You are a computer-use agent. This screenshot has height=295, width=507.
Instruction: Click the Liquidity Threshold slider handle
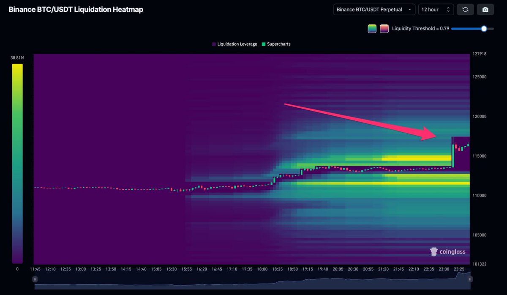pos(484,29)
